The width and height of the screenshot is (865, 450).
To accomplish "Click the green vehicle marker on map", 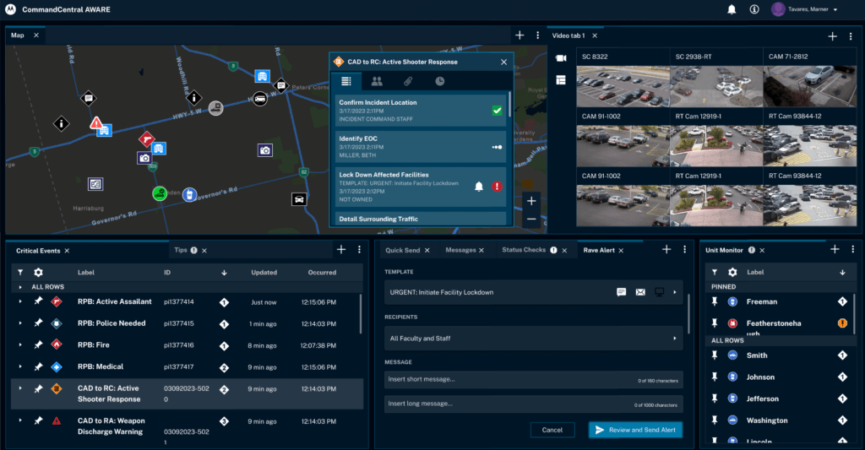I will click(159, 193).
